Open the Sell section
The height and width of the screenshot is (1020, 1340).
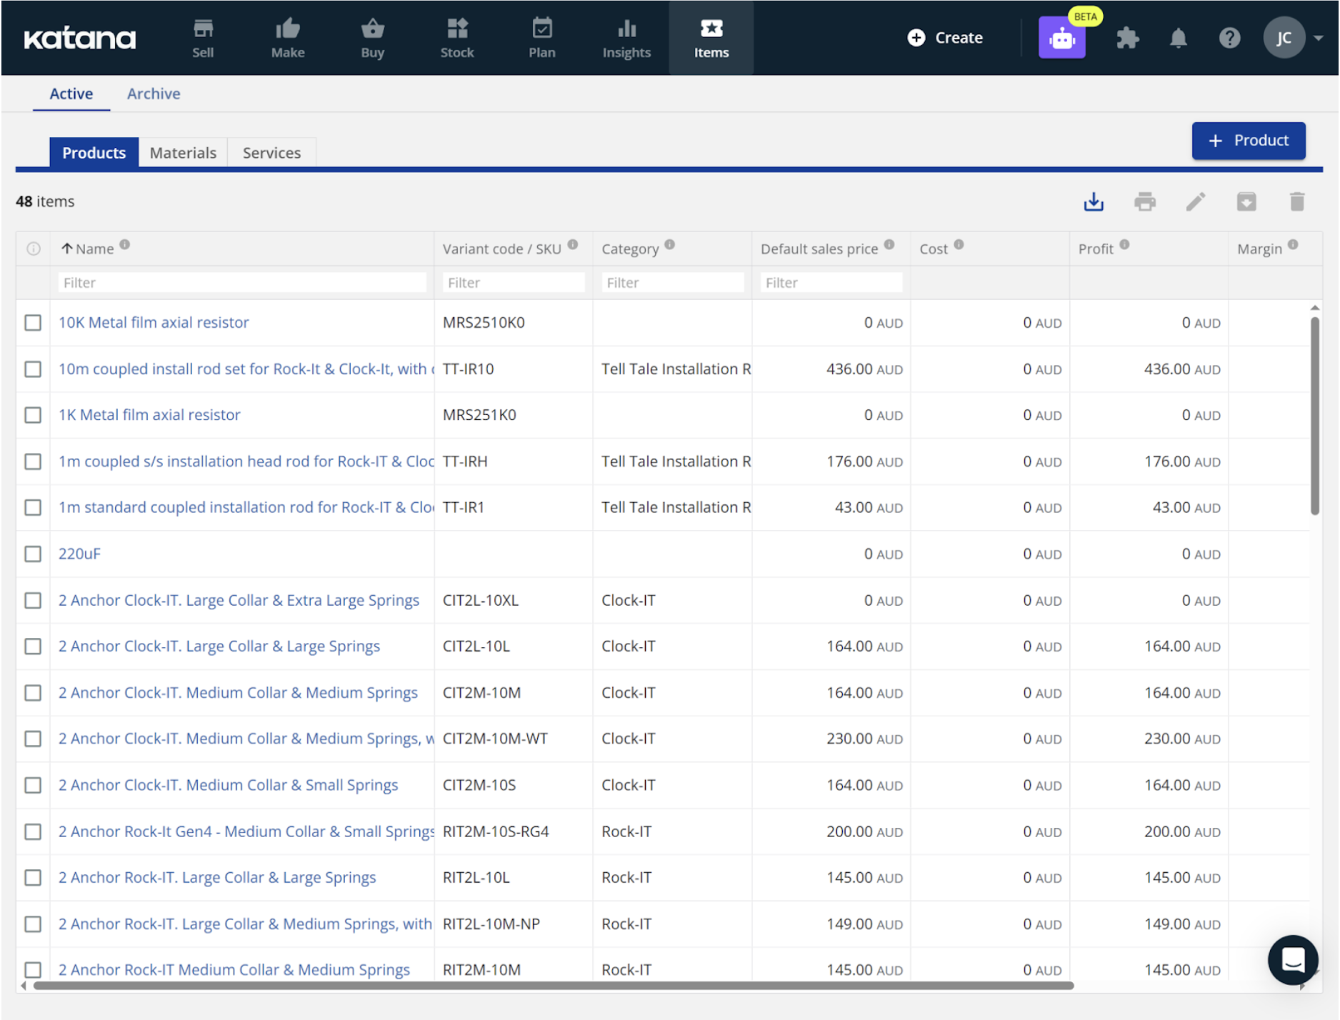203,39
